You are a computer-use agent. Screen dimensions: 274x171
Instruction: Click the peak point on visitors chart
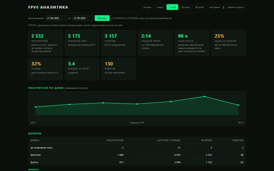click(x=204, y=96)
